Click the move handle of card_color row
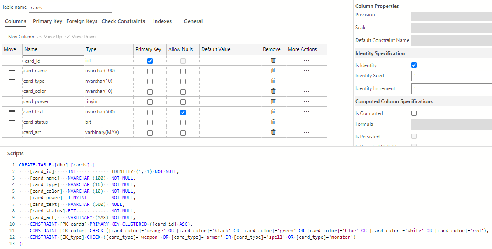The width and height of the screenshot is (492, 249). click(x=12, y=90)
